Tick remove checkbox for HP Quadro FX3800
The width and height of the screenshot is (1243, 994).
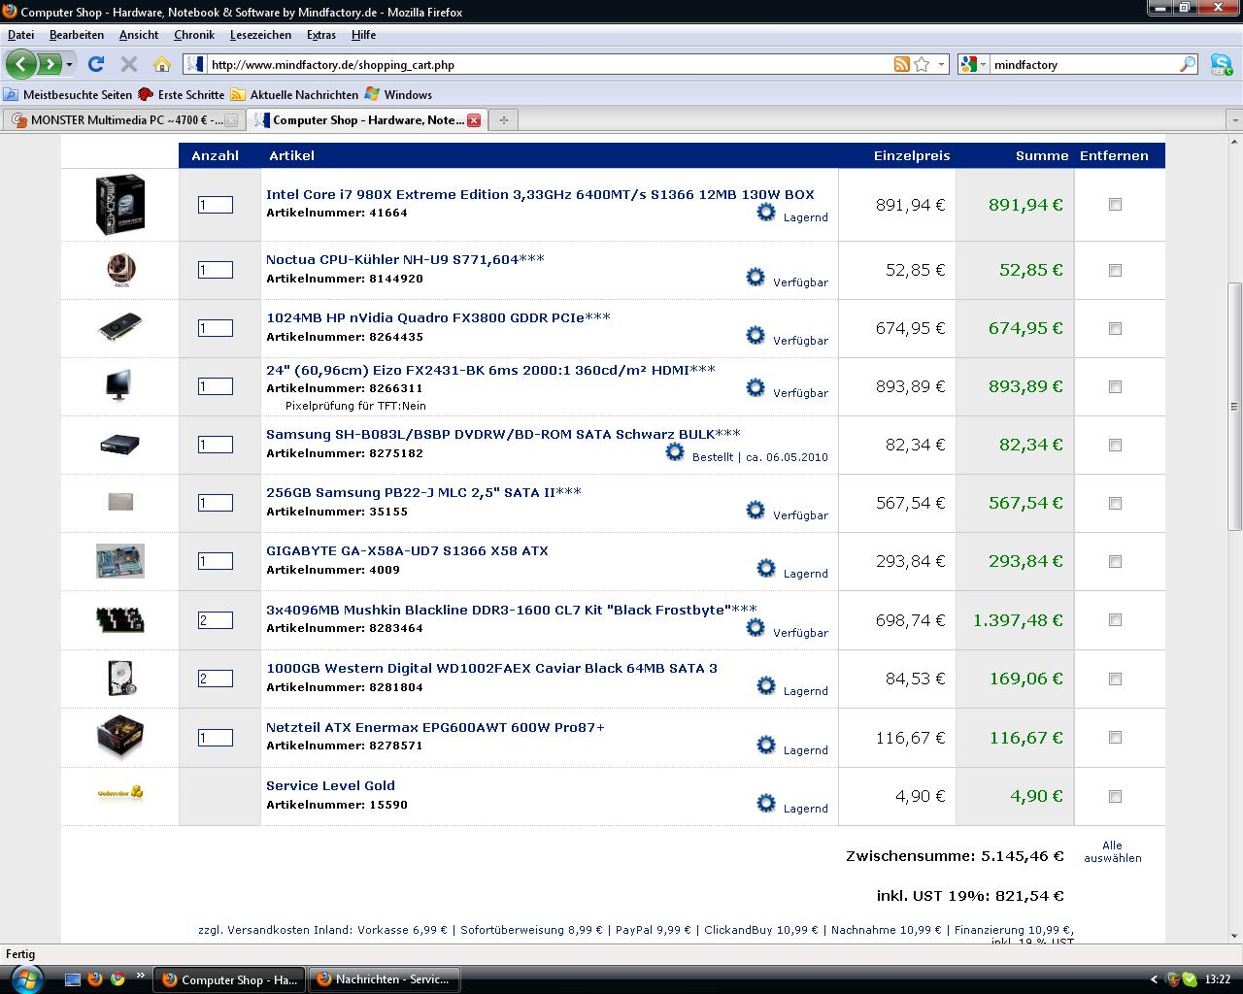[x=1115, y=329]
